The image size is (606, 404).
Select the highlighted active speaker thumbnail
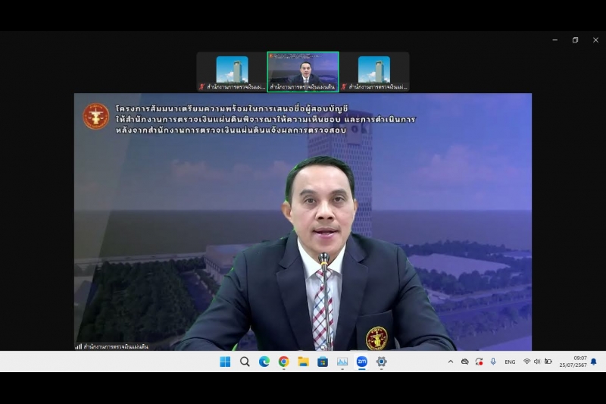click(303, 71)
